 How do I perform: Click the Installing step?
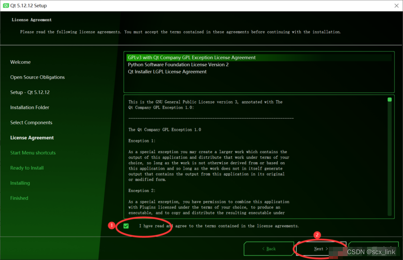click(x=20, y=183)
